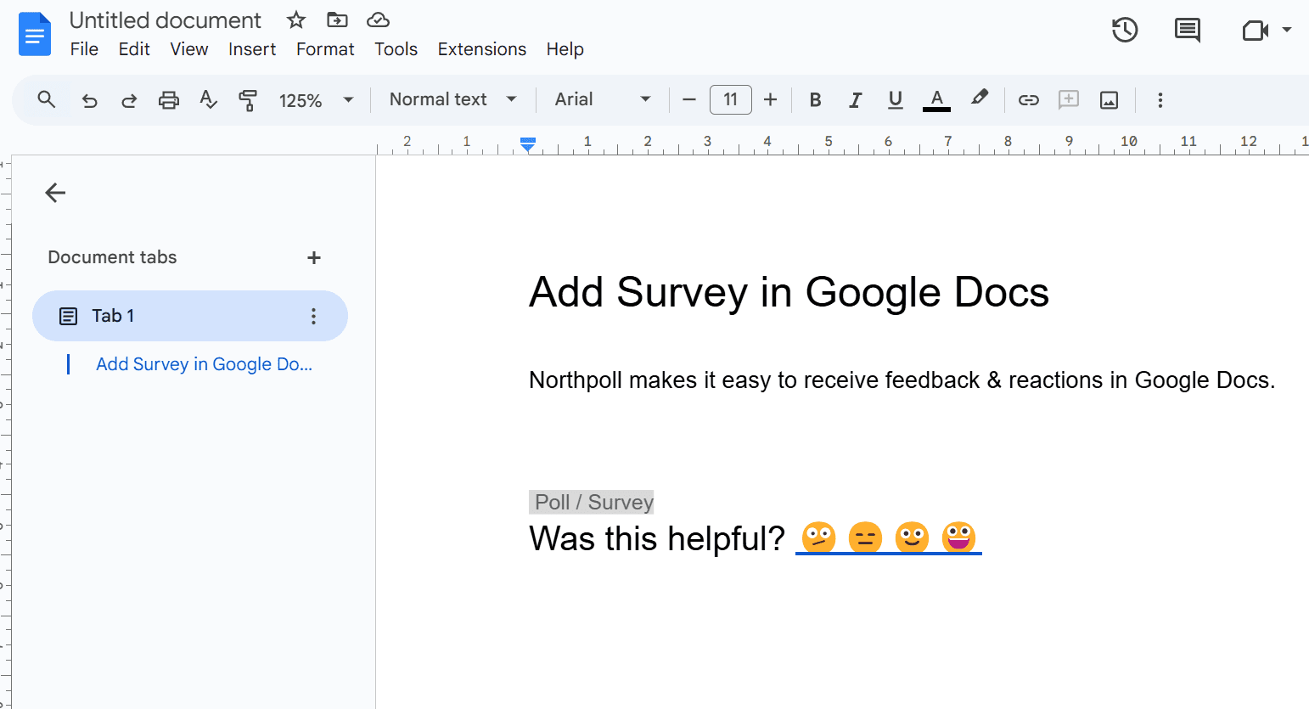Click the Was this helpful? text
This screenshot has height=709, width=1309.
click(x=657, y=538)
